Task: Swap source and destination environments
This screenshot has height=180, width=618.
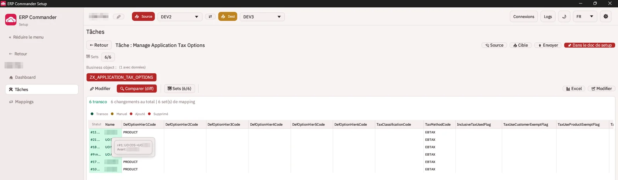Action: click(x=210, y=17)
